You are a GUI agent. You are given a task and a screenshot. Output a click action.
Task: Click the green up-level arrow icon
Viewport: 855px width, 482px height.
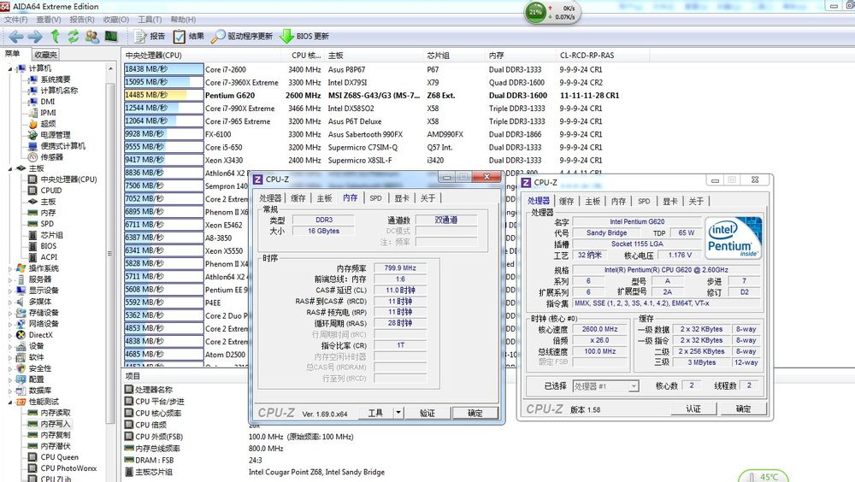55,37
